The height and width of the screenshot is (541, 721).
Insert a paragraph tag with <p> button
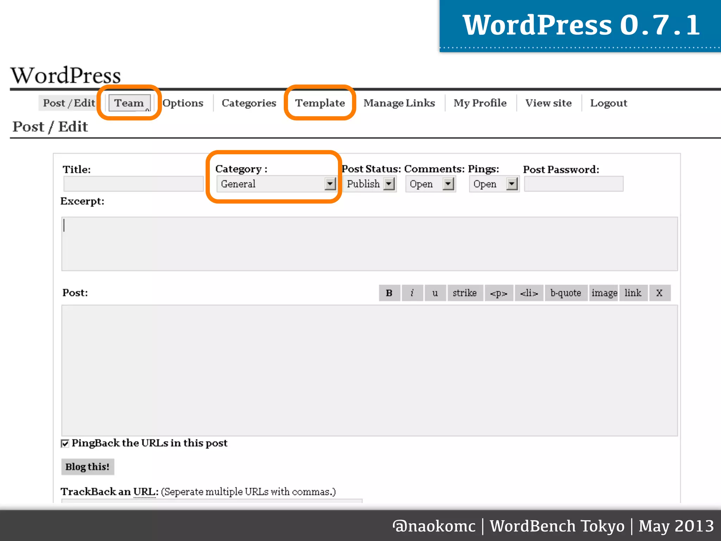tap(499, 293)
